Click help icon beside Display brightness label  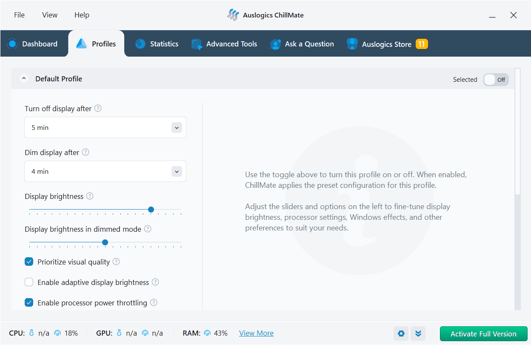(90, 196)
